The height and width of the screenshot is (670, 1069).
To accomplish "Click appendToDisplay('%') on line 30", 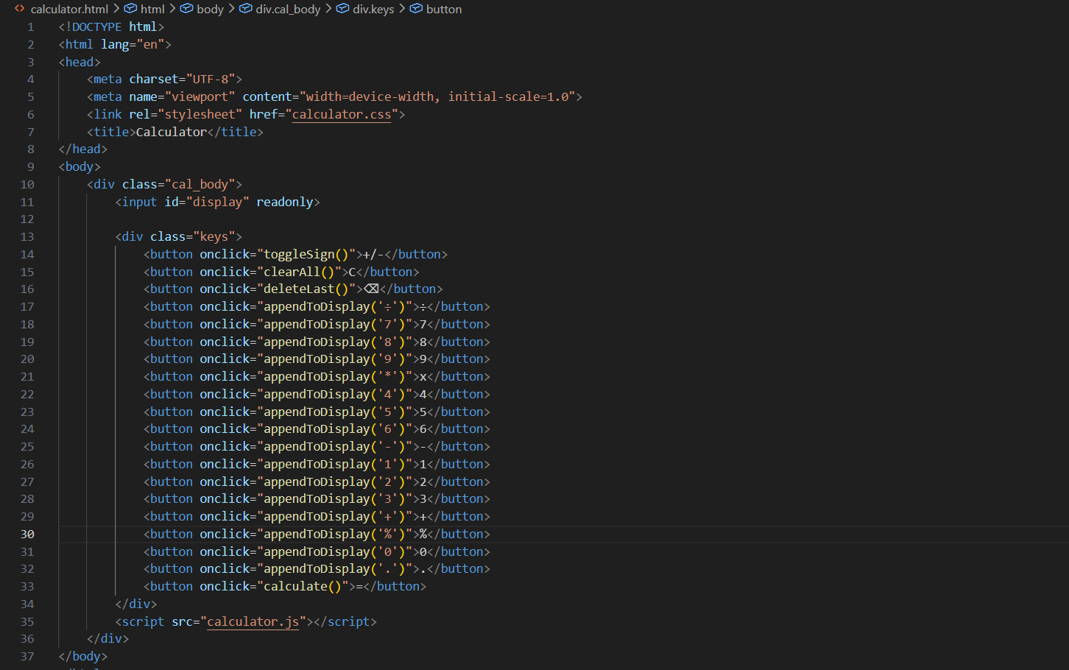I will (x=334, y=534).
